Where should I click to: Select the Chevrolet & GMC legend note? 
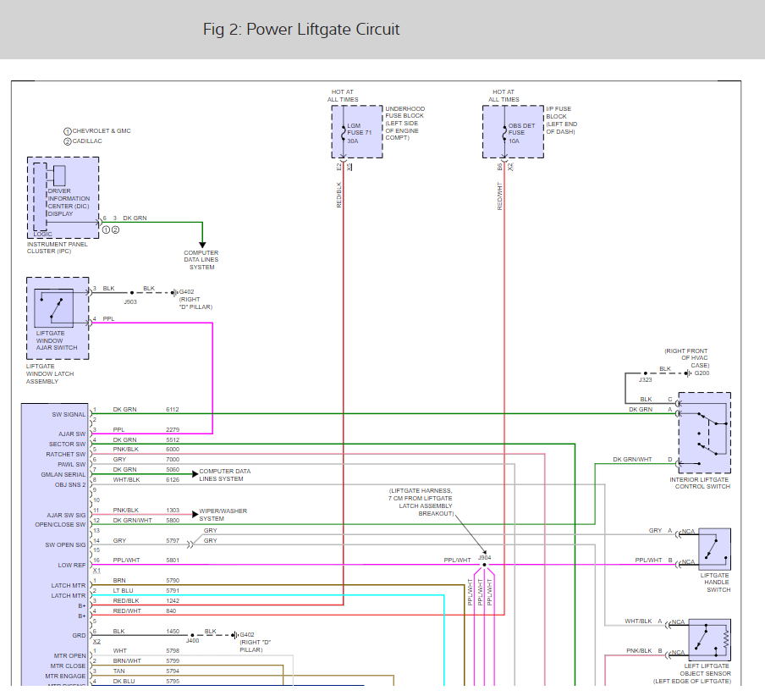96,131
